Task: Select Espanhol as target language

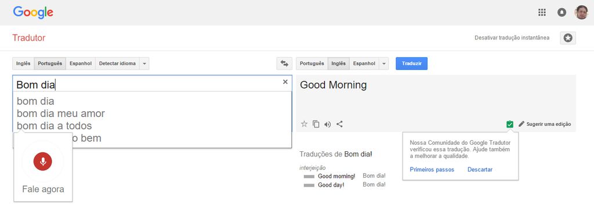Action: 364,64
